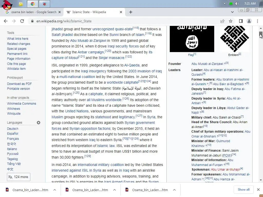Open the tab search dropdown arrow

232,12
